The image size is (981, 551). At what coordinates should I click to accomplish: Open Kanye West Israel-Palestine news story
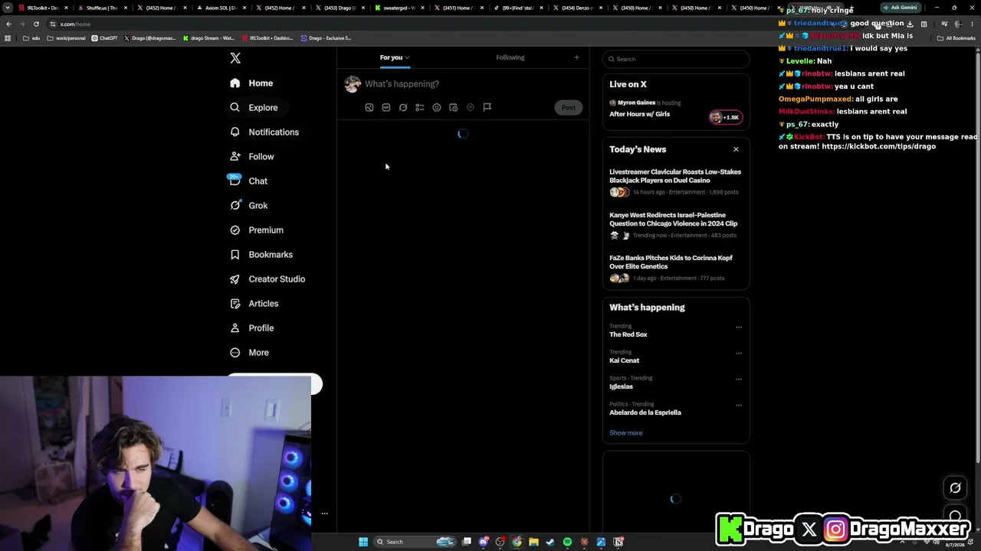pyautogui.click(x=675, y=225)
